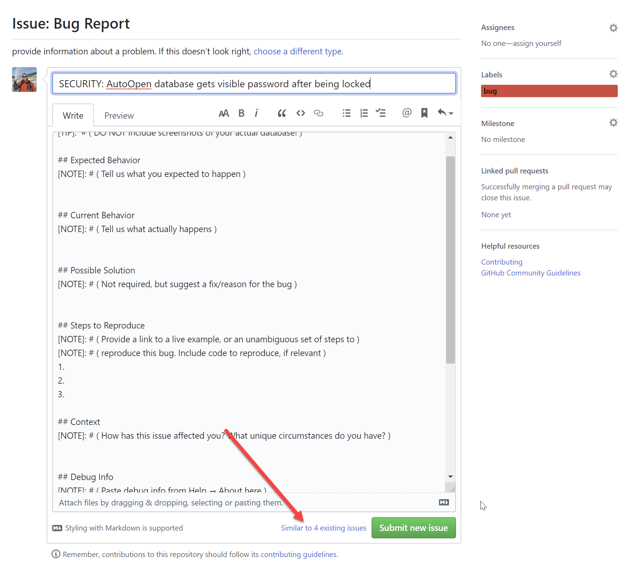Add a bulleted list to the issue body
This screenshot has width=622, height=568.
(x=346, y=113)
